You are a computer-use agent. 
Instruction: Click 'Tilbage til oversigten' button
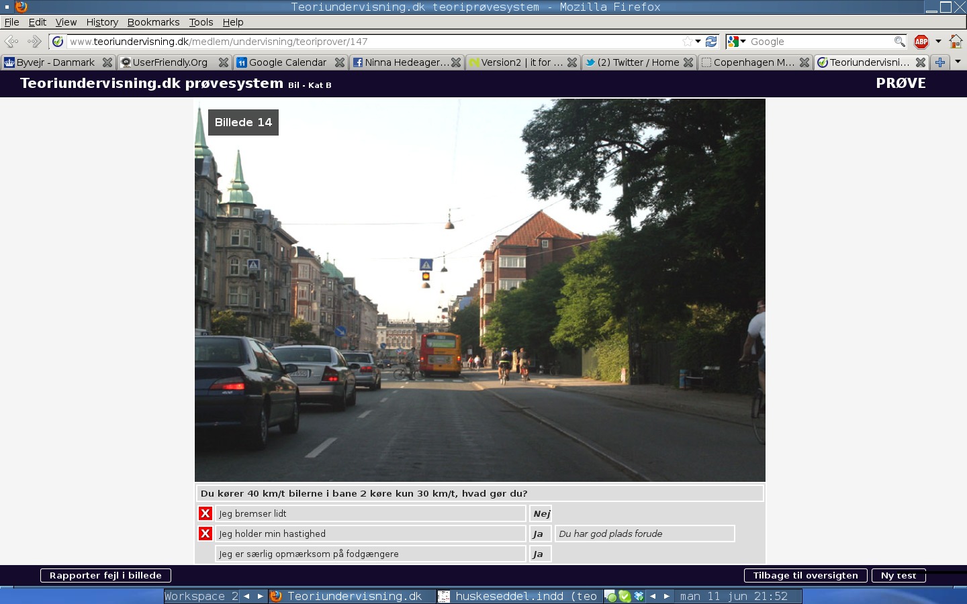tap(805, 575)
